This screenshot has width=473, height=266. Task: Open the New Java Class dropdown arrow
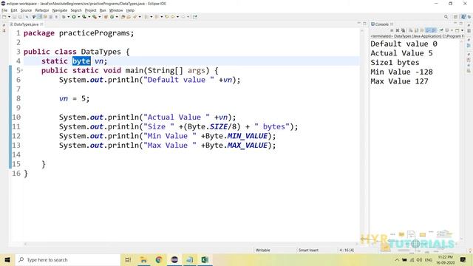pyautogui.click(x=117, y=17)
